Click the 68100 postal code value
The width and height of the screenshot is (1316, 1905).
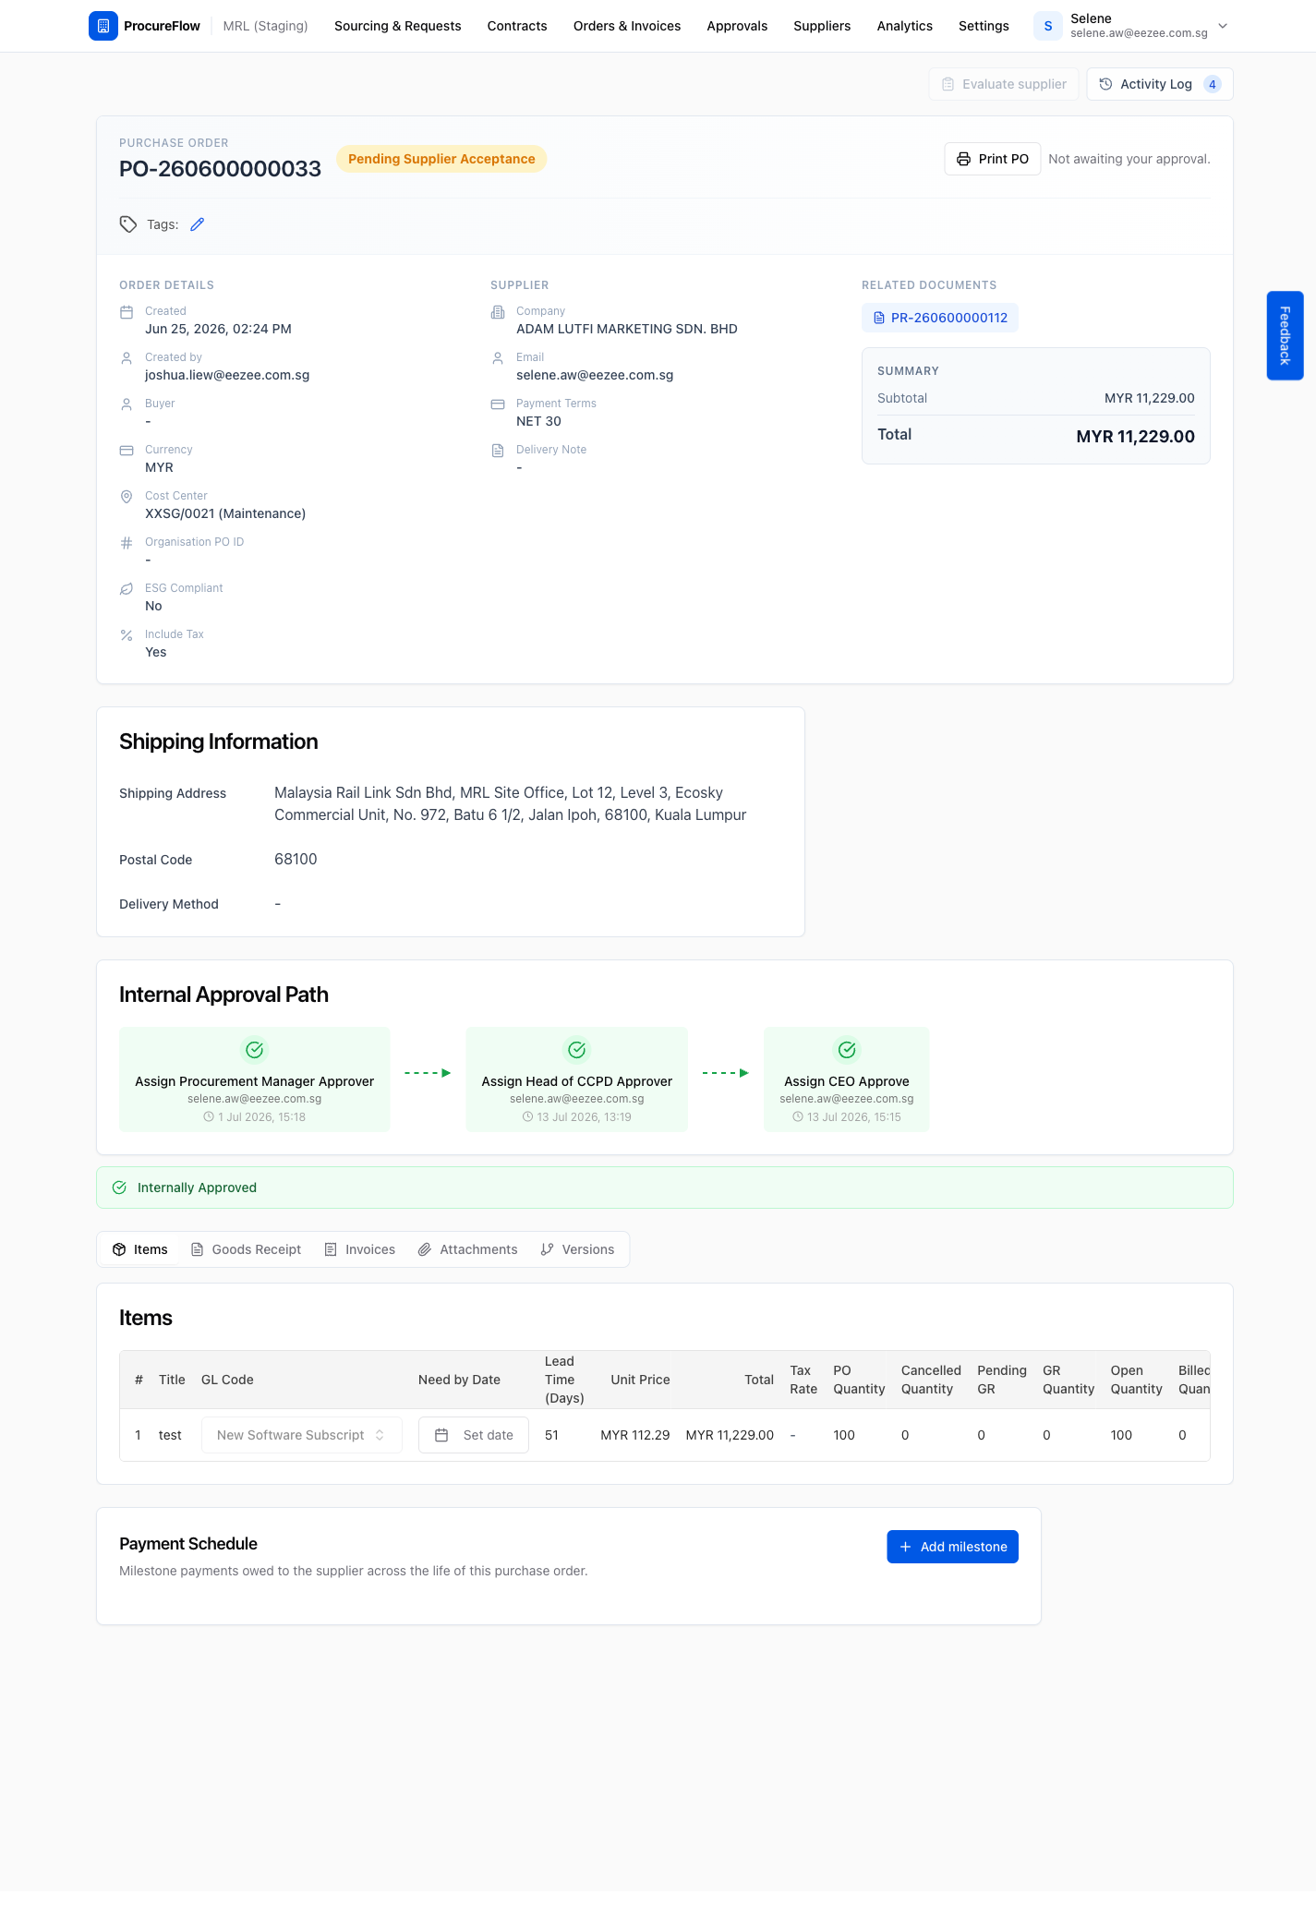[x=296, y=859]
